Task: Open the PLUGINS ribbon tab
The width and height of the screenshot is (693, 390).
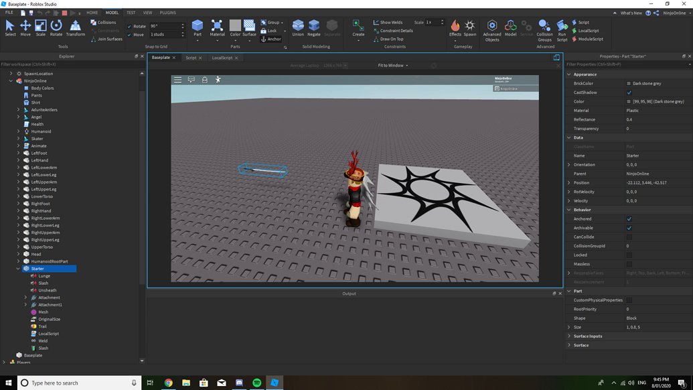Action: 168,12
